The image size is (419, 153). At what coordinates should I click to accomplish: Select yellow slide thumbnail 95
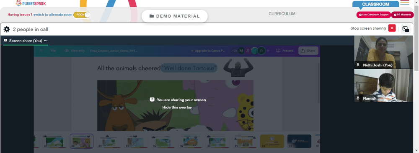tap(272, 141)
